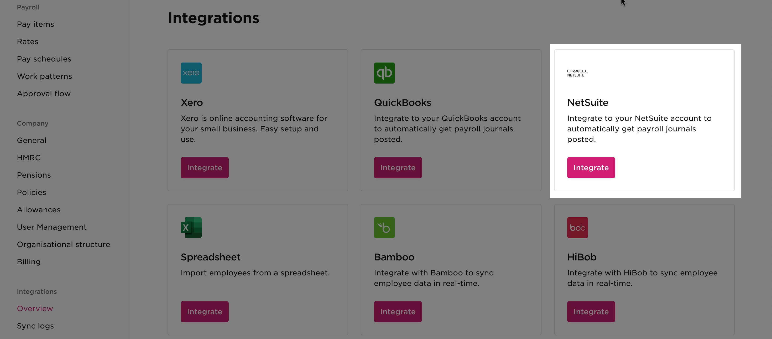Start the Spreadsheet employee import
This screenshot has height=339, width=772.
pos(205,311)
